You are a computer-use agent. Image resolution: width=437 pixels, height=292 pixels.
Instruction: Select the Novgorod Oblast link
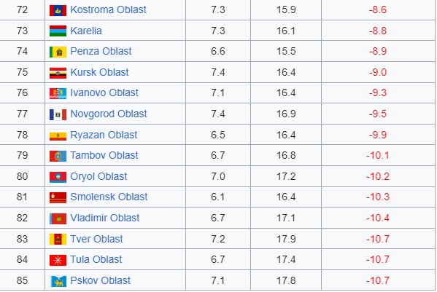[x=109, y=114]
